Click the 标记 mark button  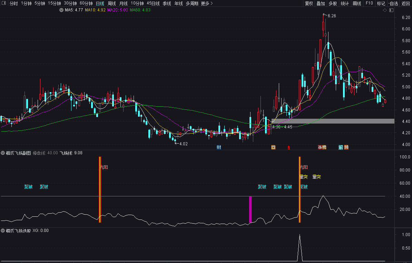point(381,3)
